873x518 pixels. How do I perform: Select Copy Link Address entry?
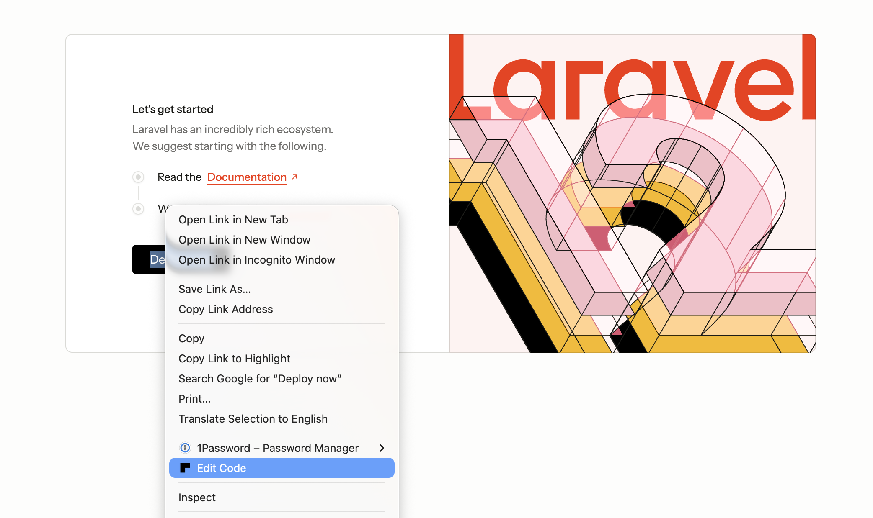225,309
